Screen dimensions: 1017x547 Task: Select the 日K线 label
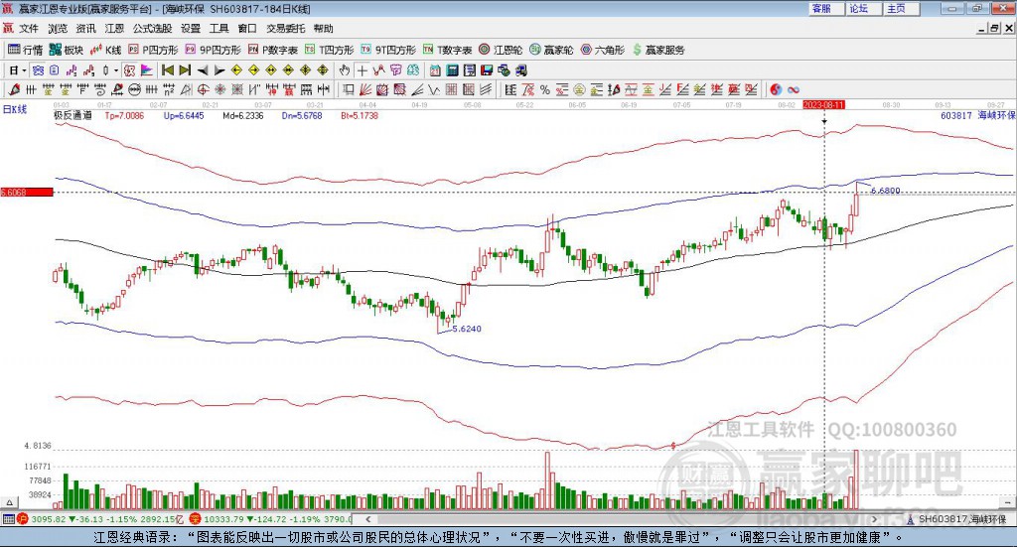(15, 109)
